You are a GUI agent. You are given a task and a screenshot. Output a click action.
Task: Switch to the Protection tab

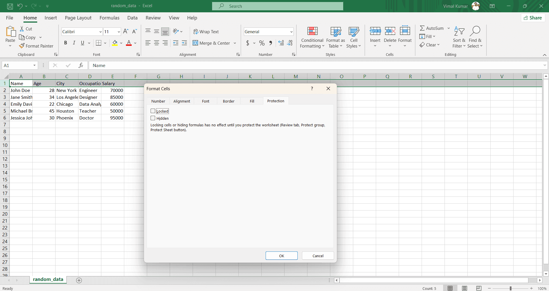pos(275,101)
